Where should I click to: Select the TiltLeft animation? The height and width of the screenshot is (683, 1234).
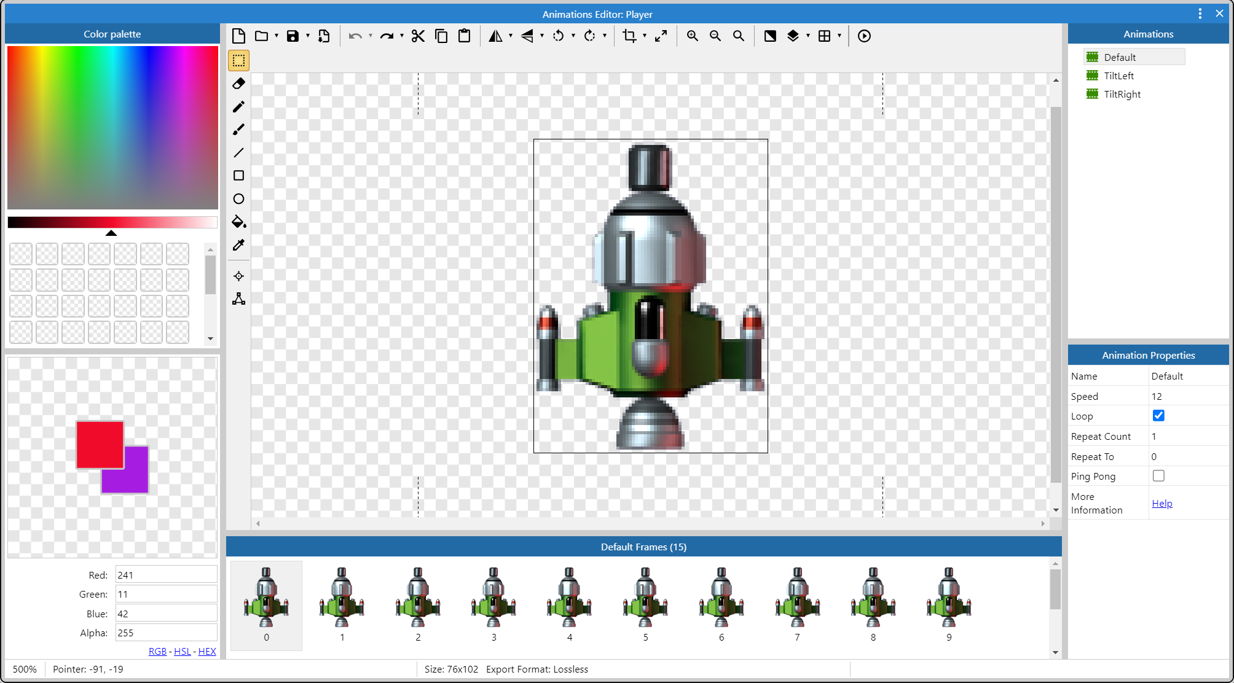[1118, 76]
